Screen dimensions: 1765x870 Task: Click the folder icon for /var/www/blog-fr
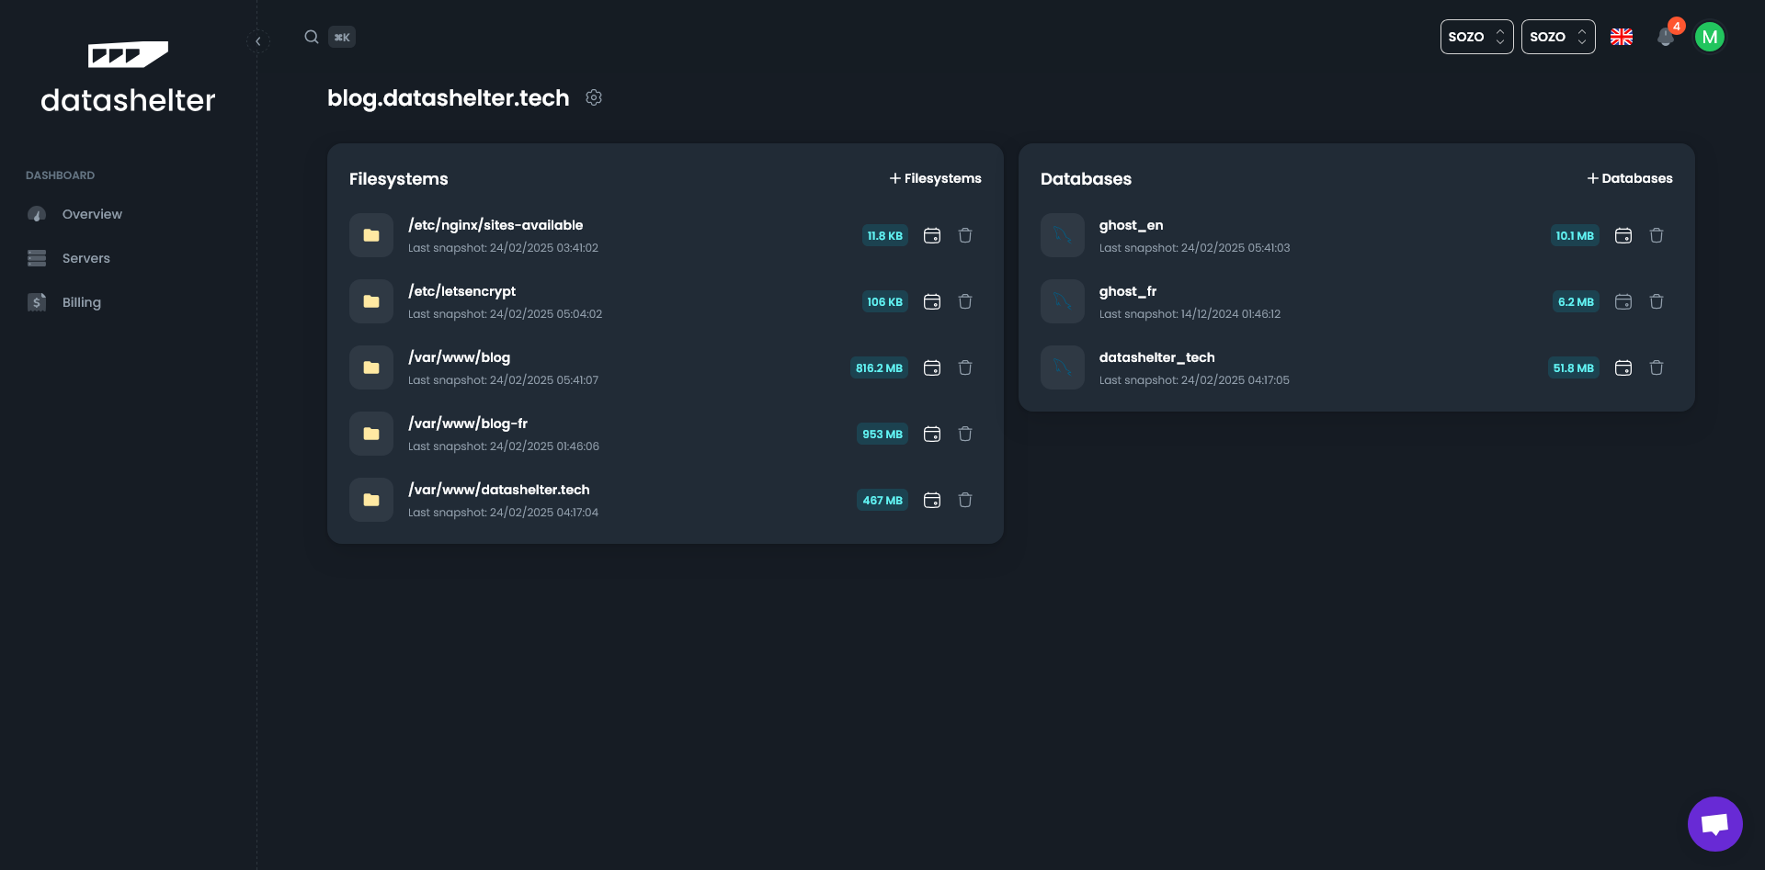[x=370, y=434]
